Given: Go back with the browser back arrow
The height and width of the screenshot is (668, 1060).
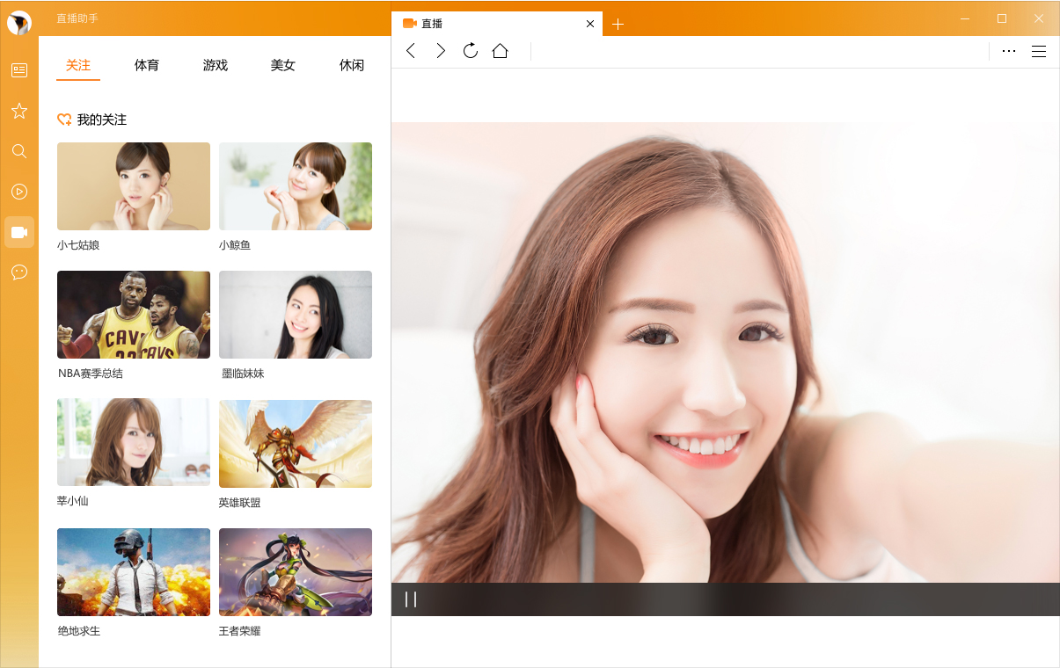Looking at the screenshot, I should tap(411, 51).
